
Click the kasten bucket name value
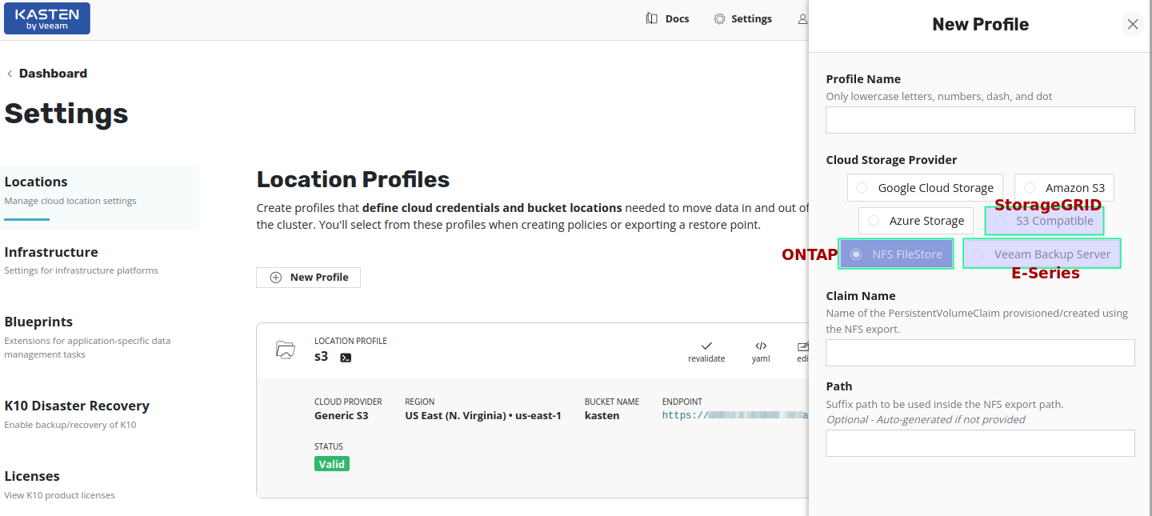tap(602, 416)
